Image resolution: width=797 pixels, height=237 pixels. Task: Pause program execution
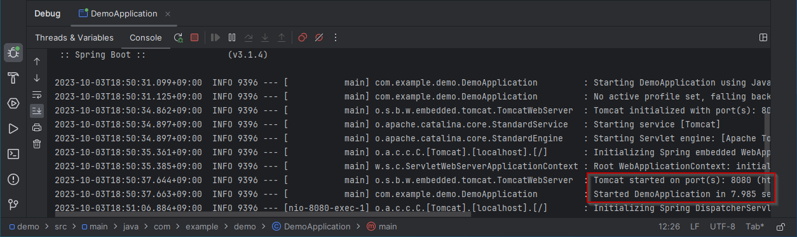click(x=232, y=38)
